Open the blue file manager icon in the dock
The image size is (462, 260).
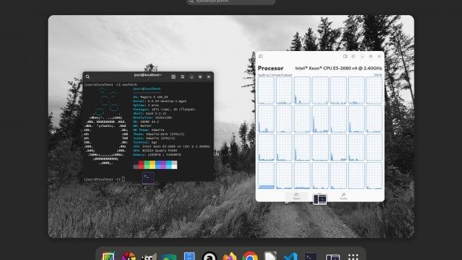[189, 256]
